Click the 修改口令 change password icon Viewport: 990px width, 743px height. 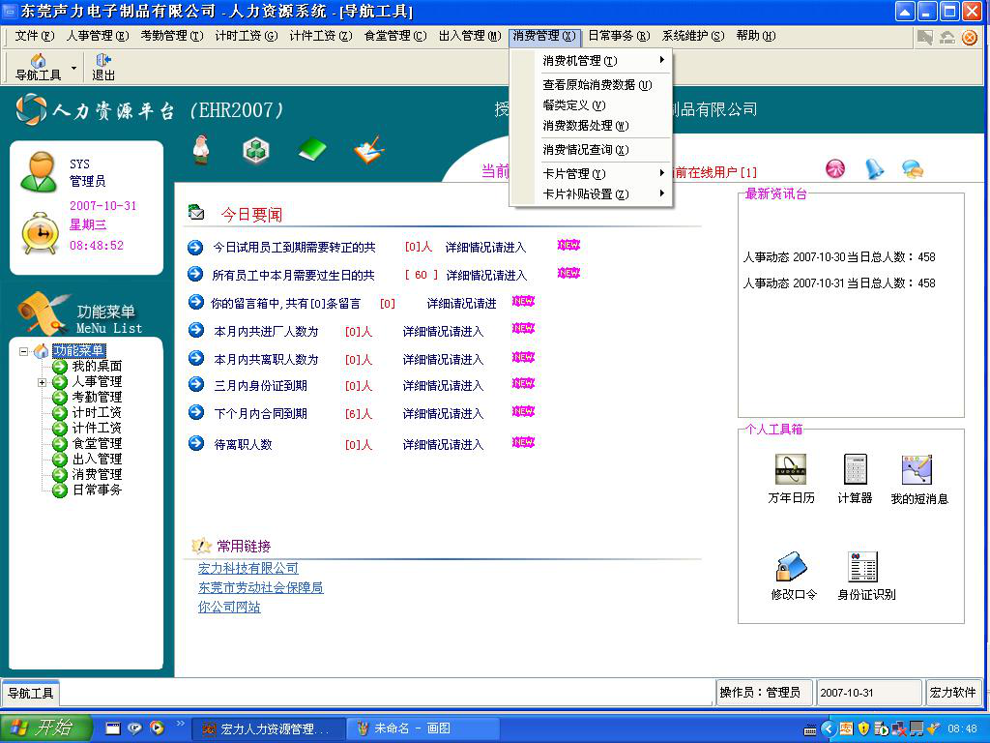(x=792, y=568)
